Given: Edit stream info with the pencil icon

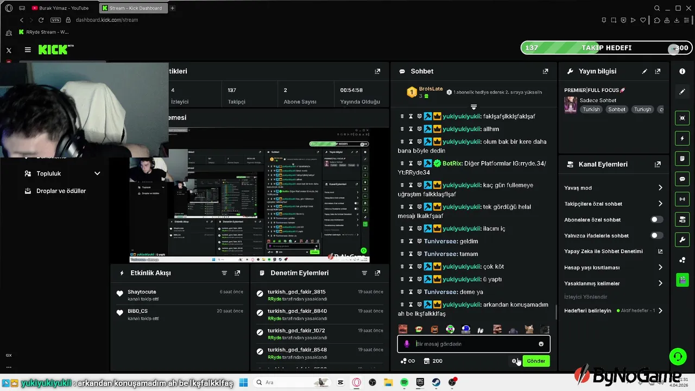Looking at the screenshot, I should pos(645,71).
